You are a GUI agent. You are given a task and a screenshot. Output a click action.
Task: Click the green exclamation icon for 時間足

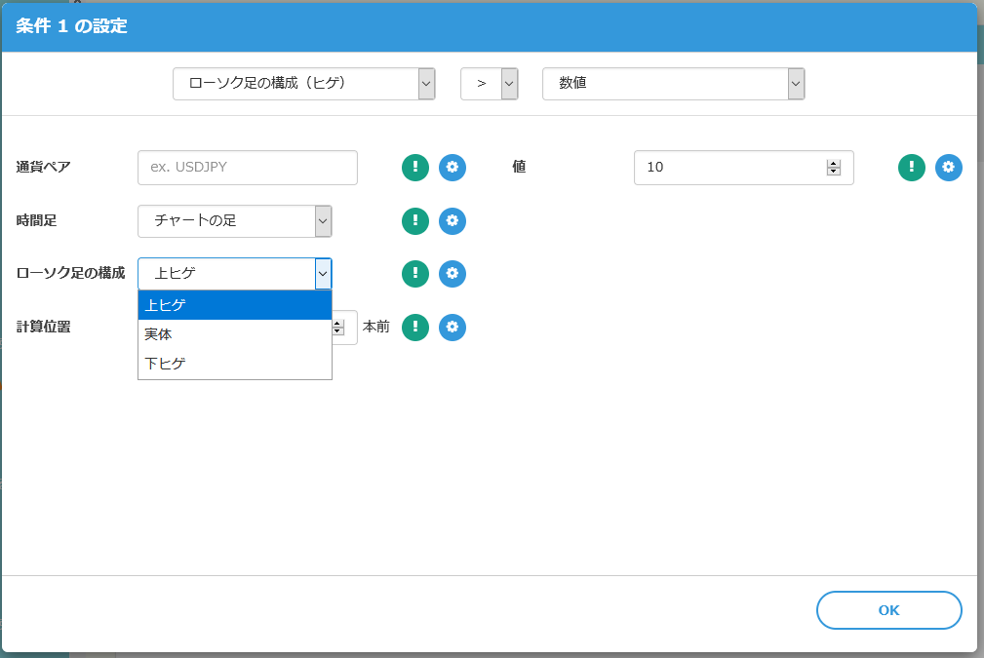[x=414, y=220]
